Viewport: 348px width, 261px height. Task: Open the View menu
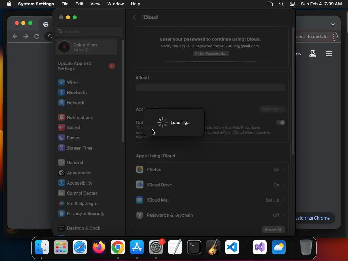point(95,4)
